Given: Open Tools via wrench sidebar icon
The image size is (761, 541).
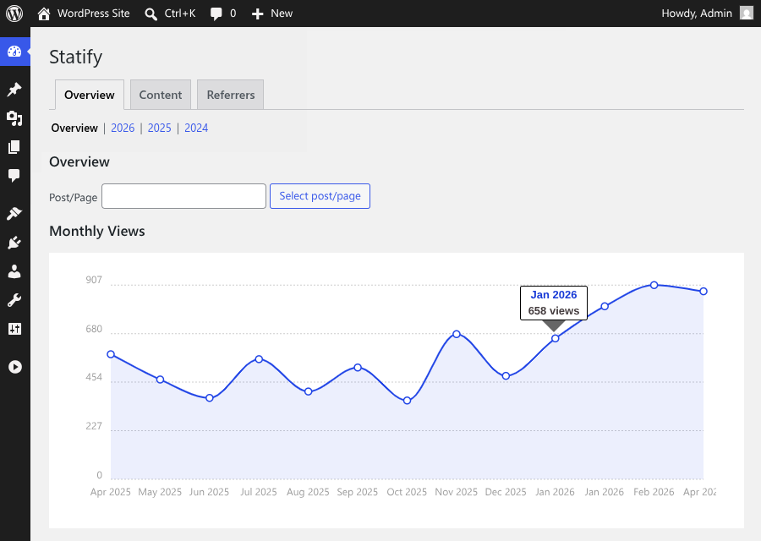Looking at the screenshot, I should point(14,300).
